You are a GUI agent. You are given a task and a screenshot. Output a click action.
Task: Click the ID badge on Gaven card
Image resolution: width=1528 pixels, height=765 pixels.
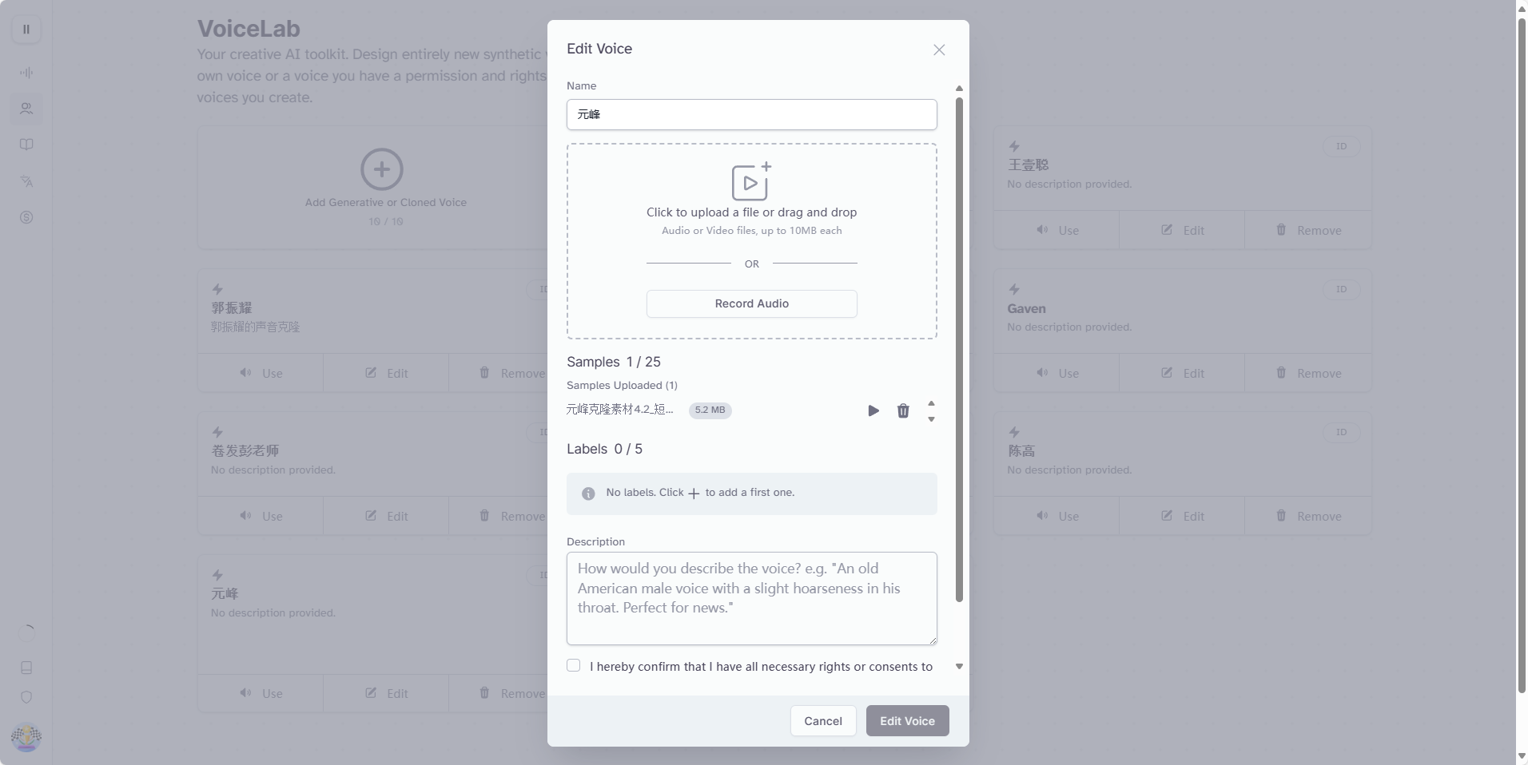point(1342,289)
